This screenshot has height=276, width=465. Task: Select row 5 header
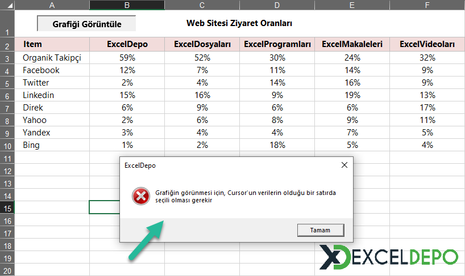tap(7, 83)
